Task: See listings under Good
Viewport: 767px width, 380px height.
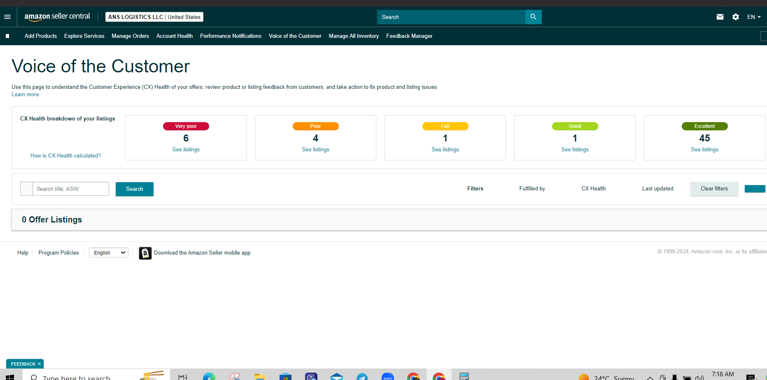Action: click(575, 150)
